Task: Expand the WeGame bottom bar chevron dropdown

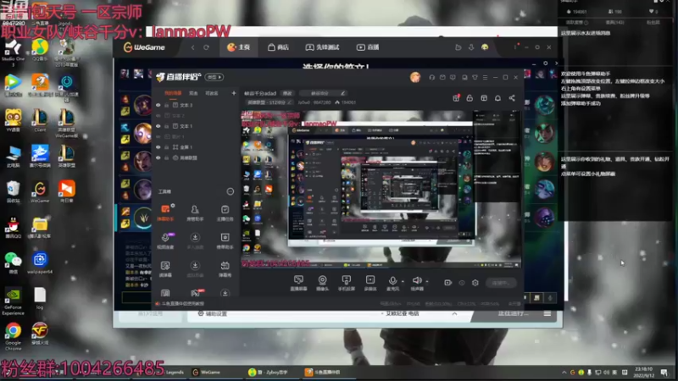Action: 454,313
